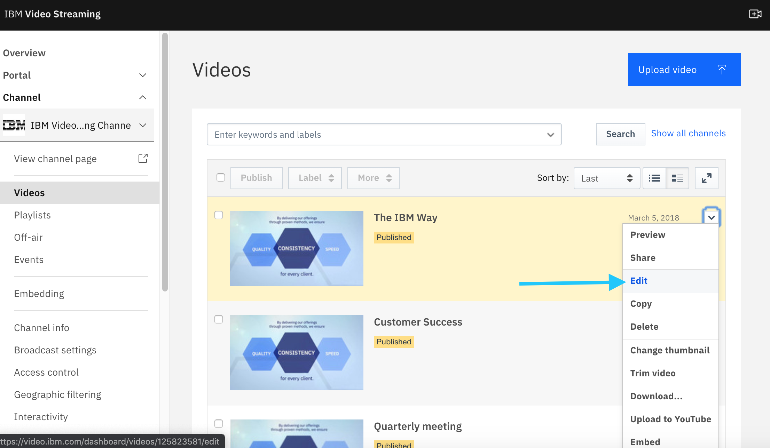This screenshot has height=448, width=770.
Task: Click the IBM channel logo
Action: tap(14, 125)
